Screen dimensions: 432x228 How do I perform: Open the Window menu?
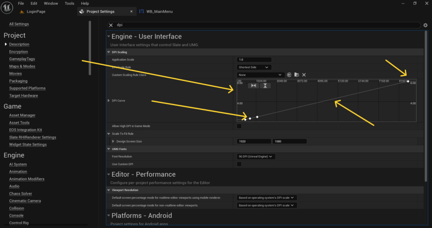[51, 3]
